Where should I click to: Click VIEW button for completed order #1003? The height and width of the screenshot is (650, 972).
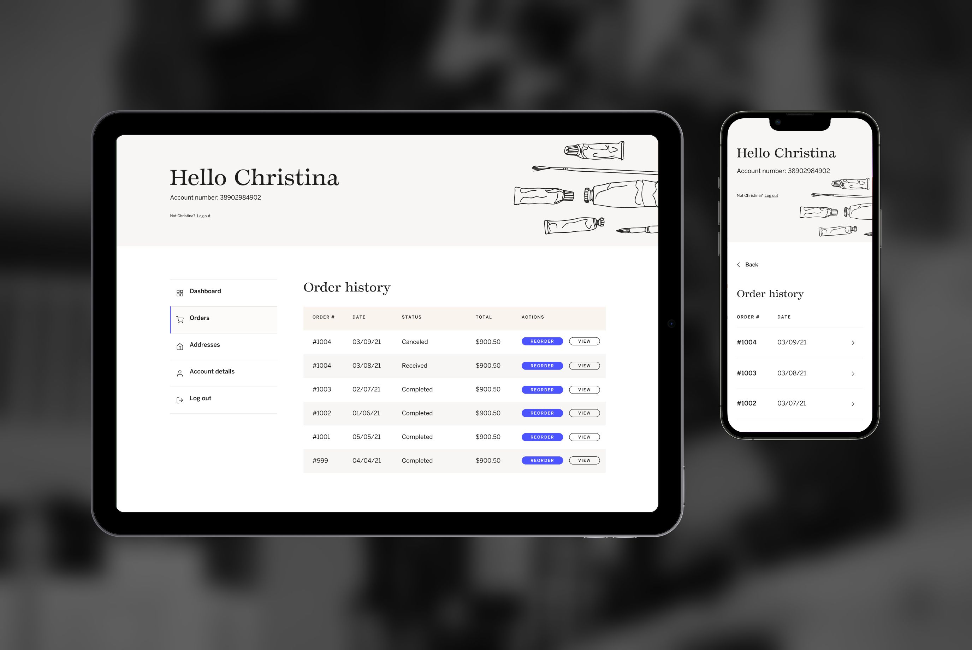click(x=584, y=390)
